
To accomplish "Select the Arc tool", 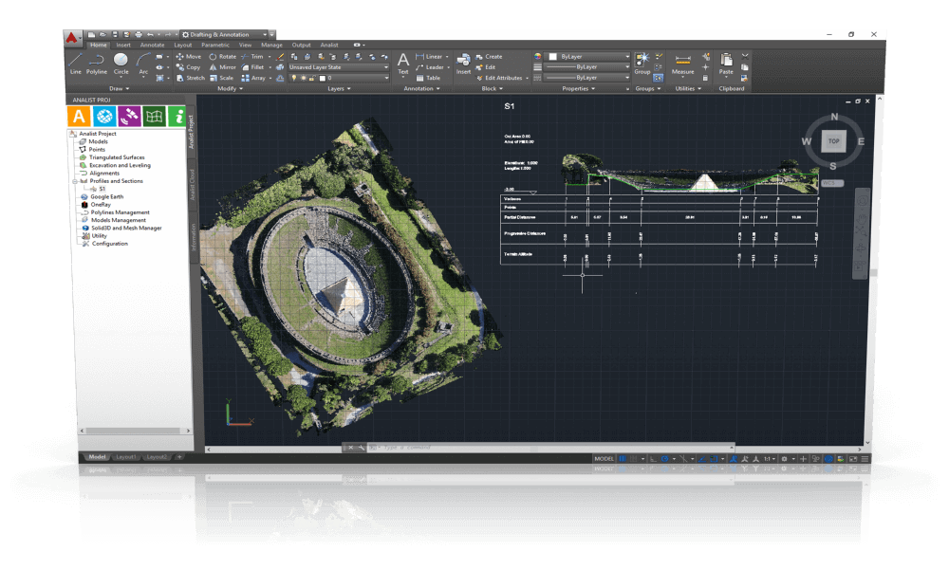I will pos(143,64).
